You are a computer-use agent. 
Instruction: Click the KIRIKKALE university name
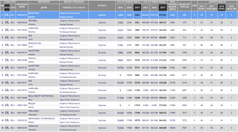pos(34,126)
